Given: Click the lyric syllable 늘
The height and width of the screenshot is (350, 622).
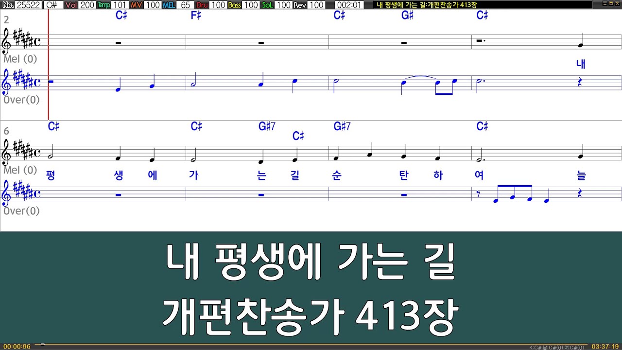Looking at the screenshot, I should 581,175.
